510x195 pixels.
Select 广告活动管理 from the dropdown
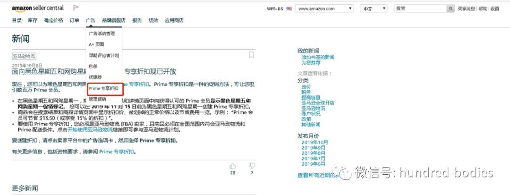tap(102, 34)
